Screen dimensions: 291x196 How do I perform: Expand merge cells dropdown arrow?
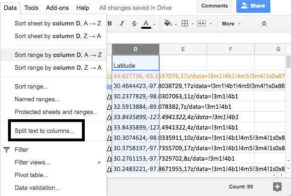[210, 24]
